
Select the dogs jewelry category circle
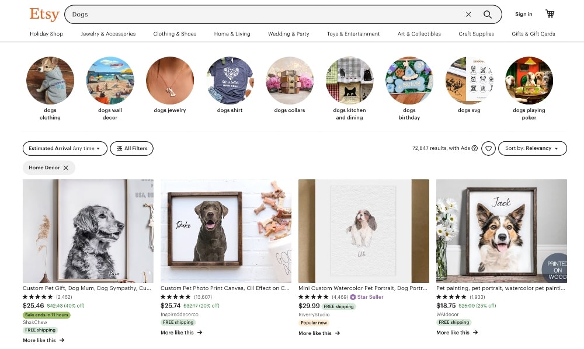click(x=170, y=81)
